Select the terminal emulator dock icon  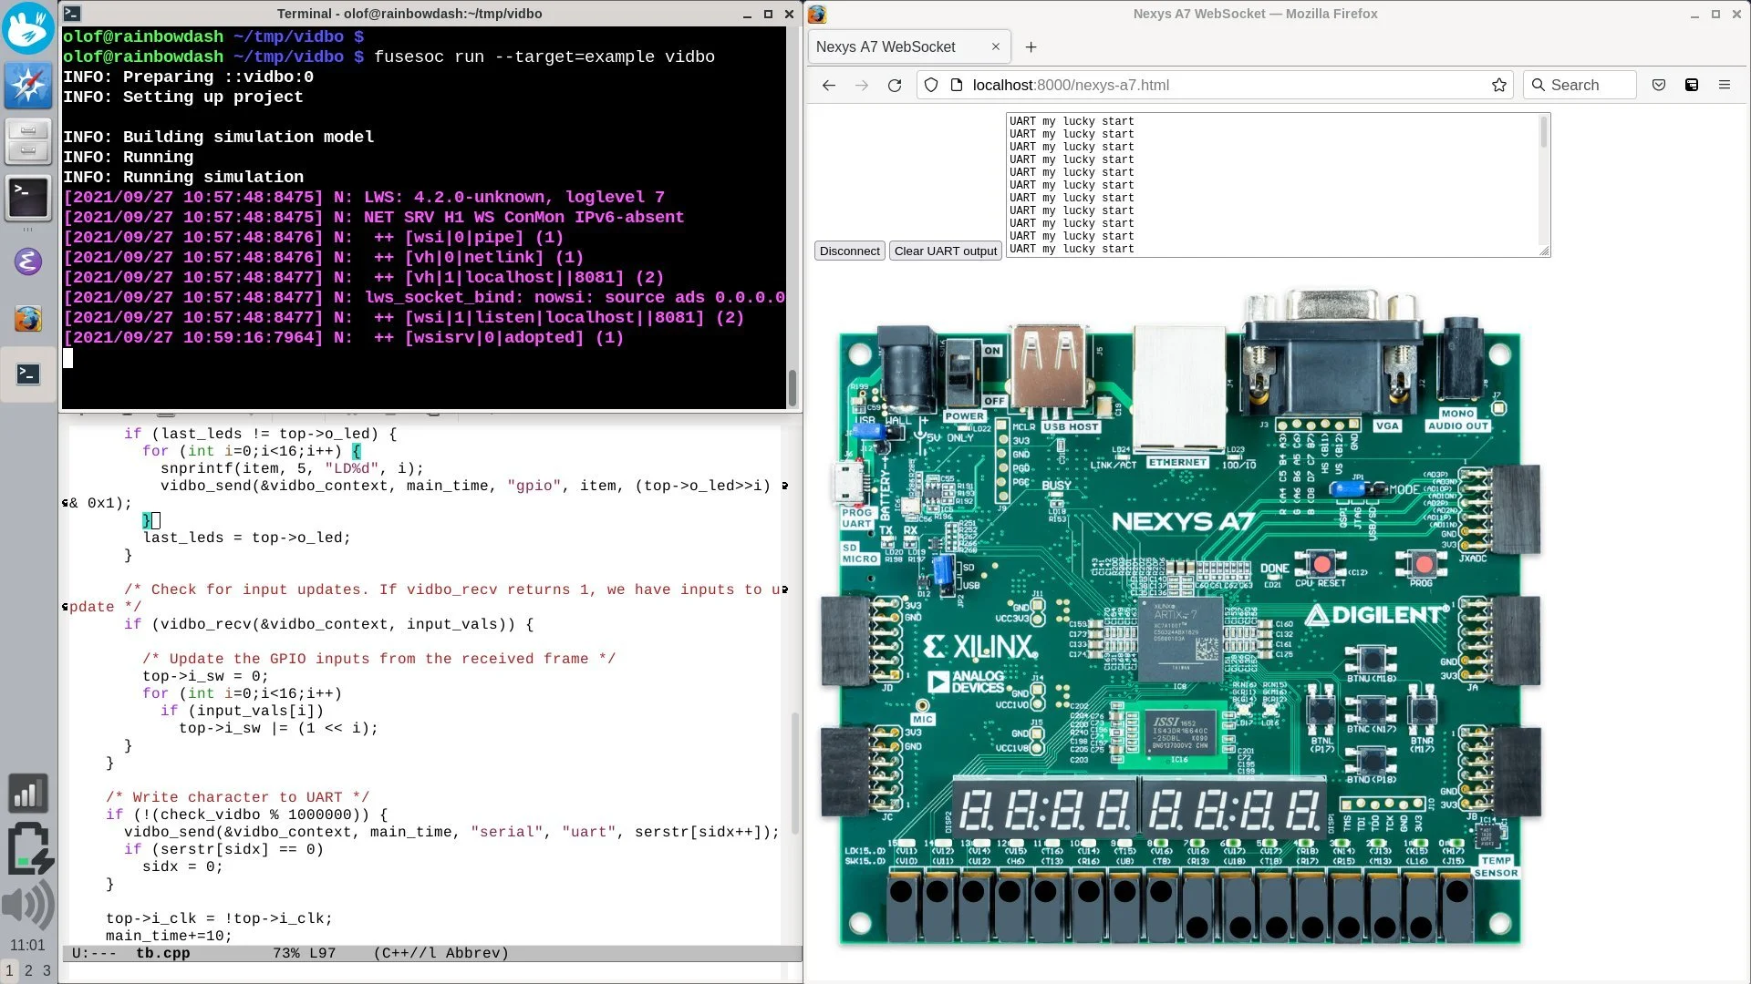click(x=28, y=198)
